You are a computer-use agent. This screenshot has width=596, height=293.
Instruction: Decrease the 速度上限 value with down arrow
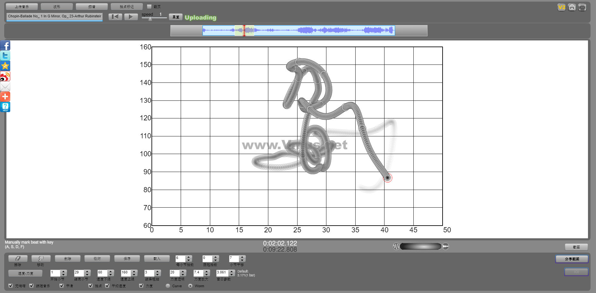click(134, 275)
